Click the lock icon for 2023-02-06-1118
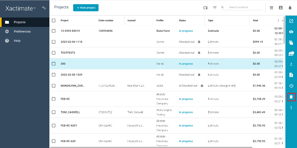The width and height of the screenshot is (297, 148). [199, 41]
